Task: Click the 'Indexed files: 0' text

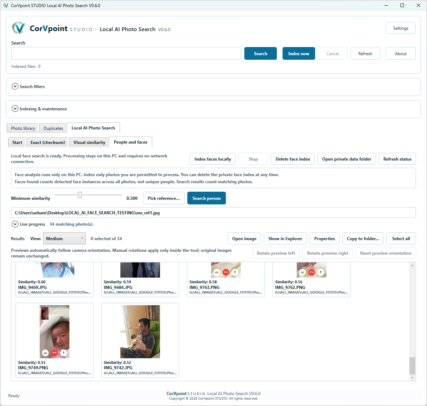Action: click(26, 66)
